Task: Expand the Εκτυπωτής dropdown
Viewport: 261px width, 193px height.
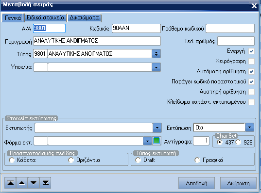Action: 157,128
